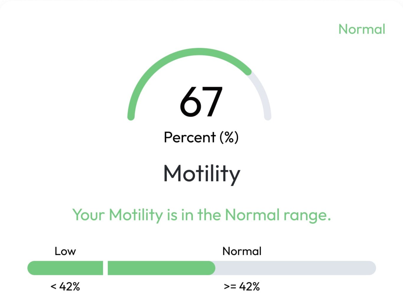
Task: Open the Motility heading
Action: pyautogui.click(x=202, y=173)
